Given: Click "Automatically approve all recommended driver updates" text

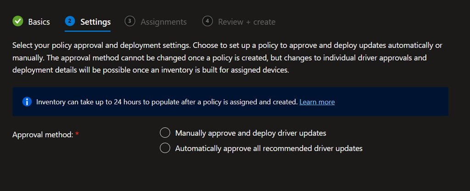Looking at the screenshot, I should pos(269,148).
